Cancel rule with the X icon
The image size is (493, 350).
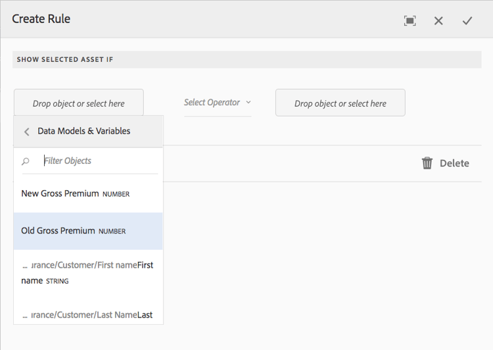(x=438, y=20)
